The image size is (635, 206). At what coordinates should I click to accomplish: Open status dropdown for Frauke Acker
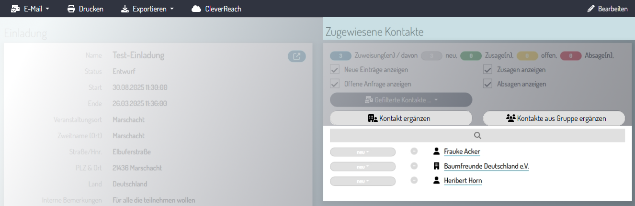tap(363, 152)
